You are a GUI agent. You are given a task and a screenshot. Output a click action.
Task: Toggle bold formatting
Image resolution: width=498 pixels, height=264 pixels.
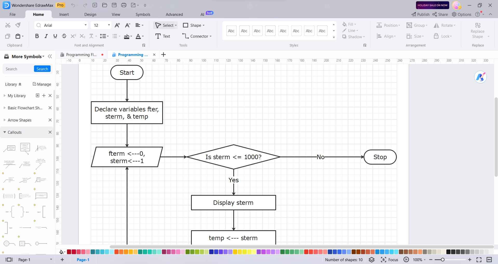(x=37, y=36)
